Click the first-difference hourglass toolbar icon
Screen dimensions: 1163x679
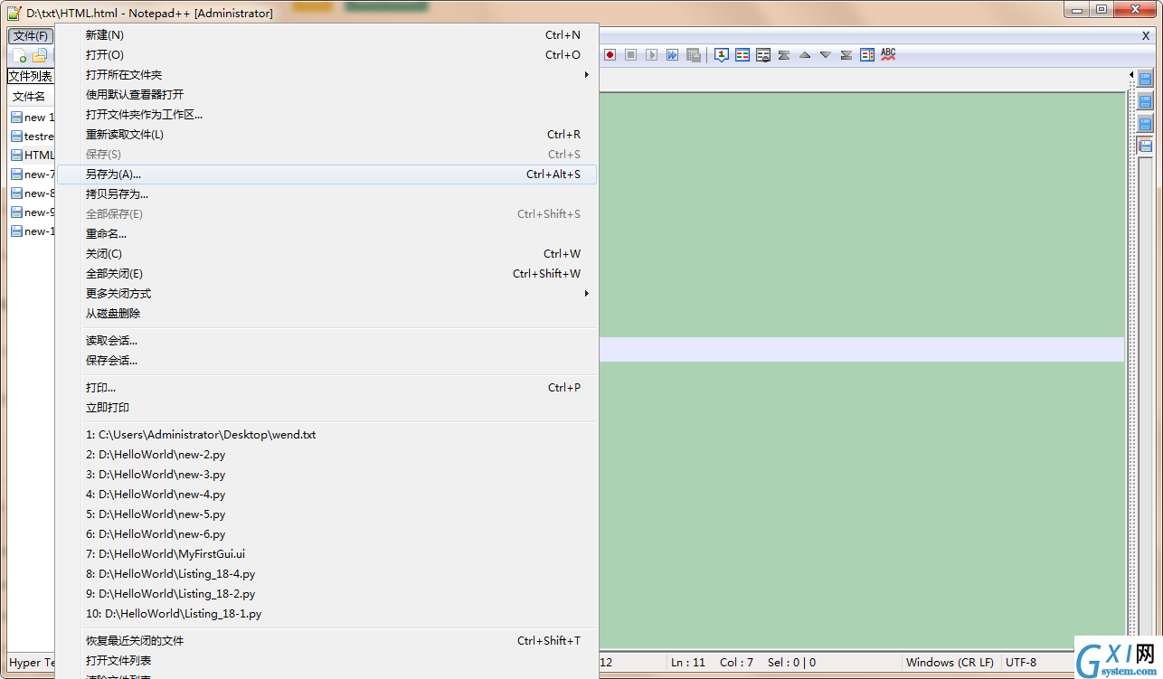[x=784, y=55]
